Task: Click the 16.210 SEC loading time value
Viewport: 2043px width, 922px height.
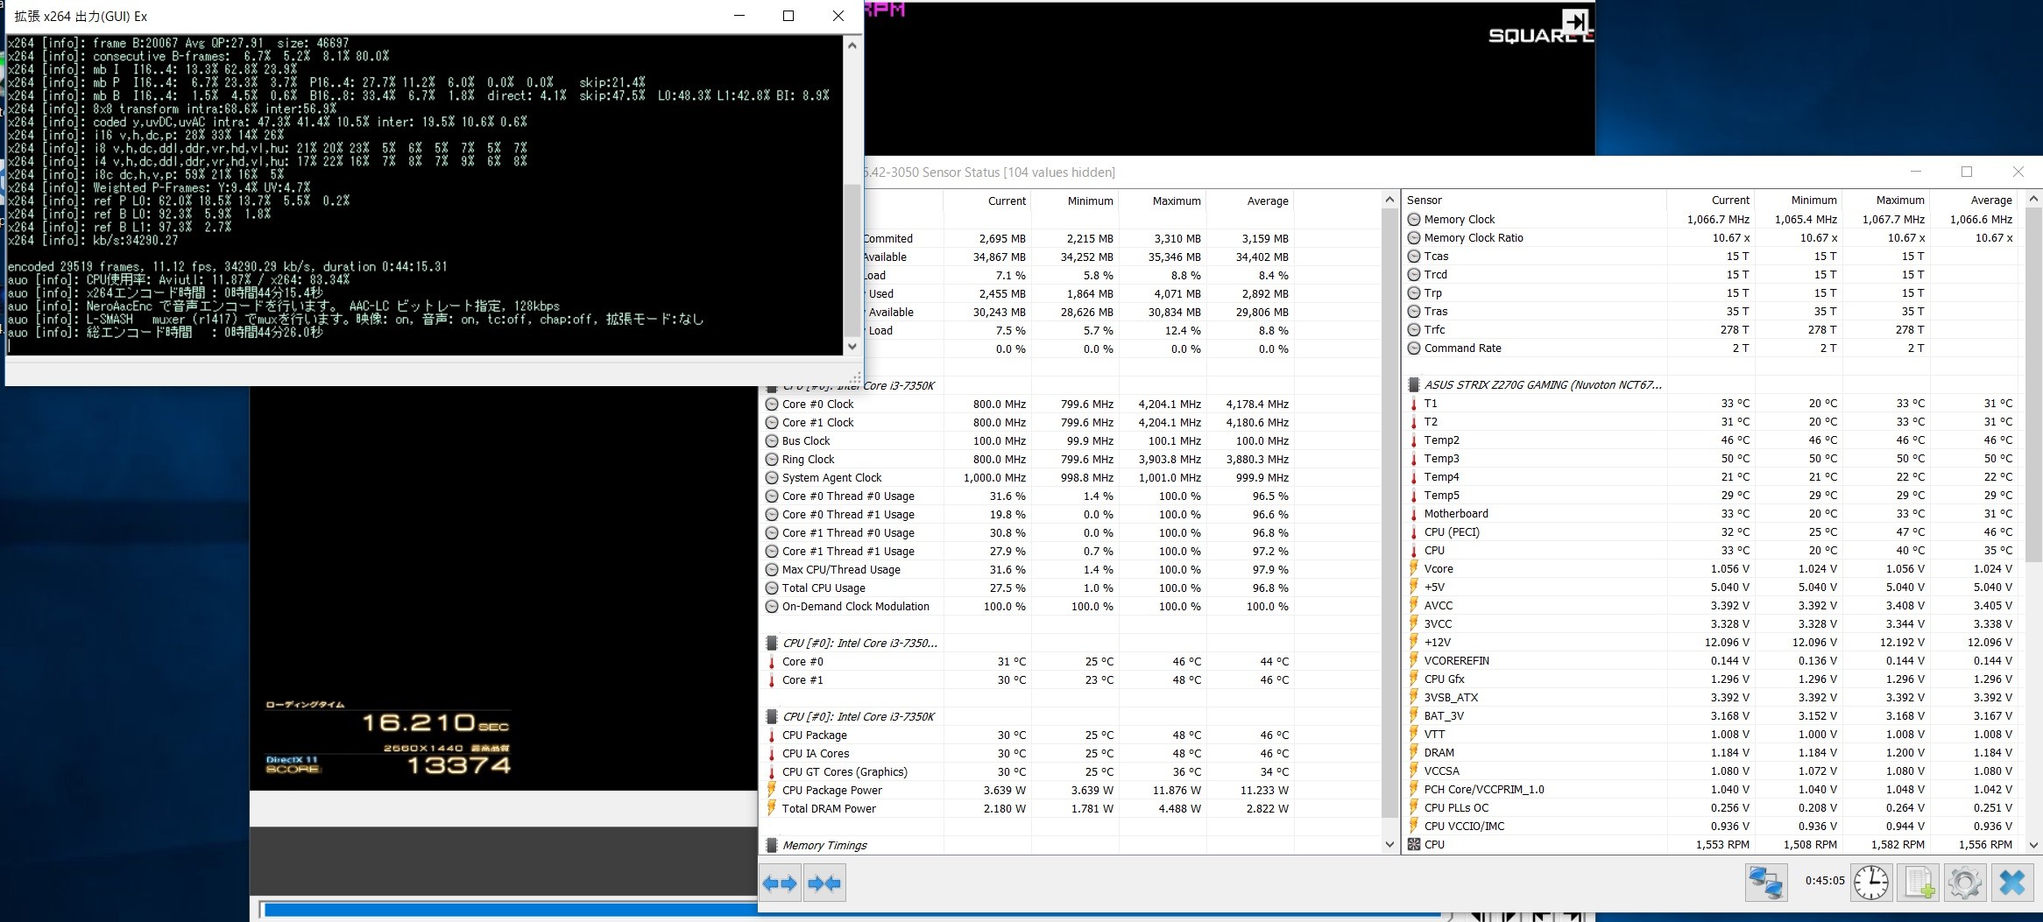Action: 435,722
